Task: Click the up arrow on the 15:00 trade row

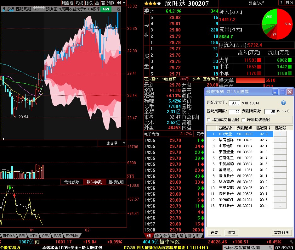Action: pyautogui.click(x=202, y=230)
